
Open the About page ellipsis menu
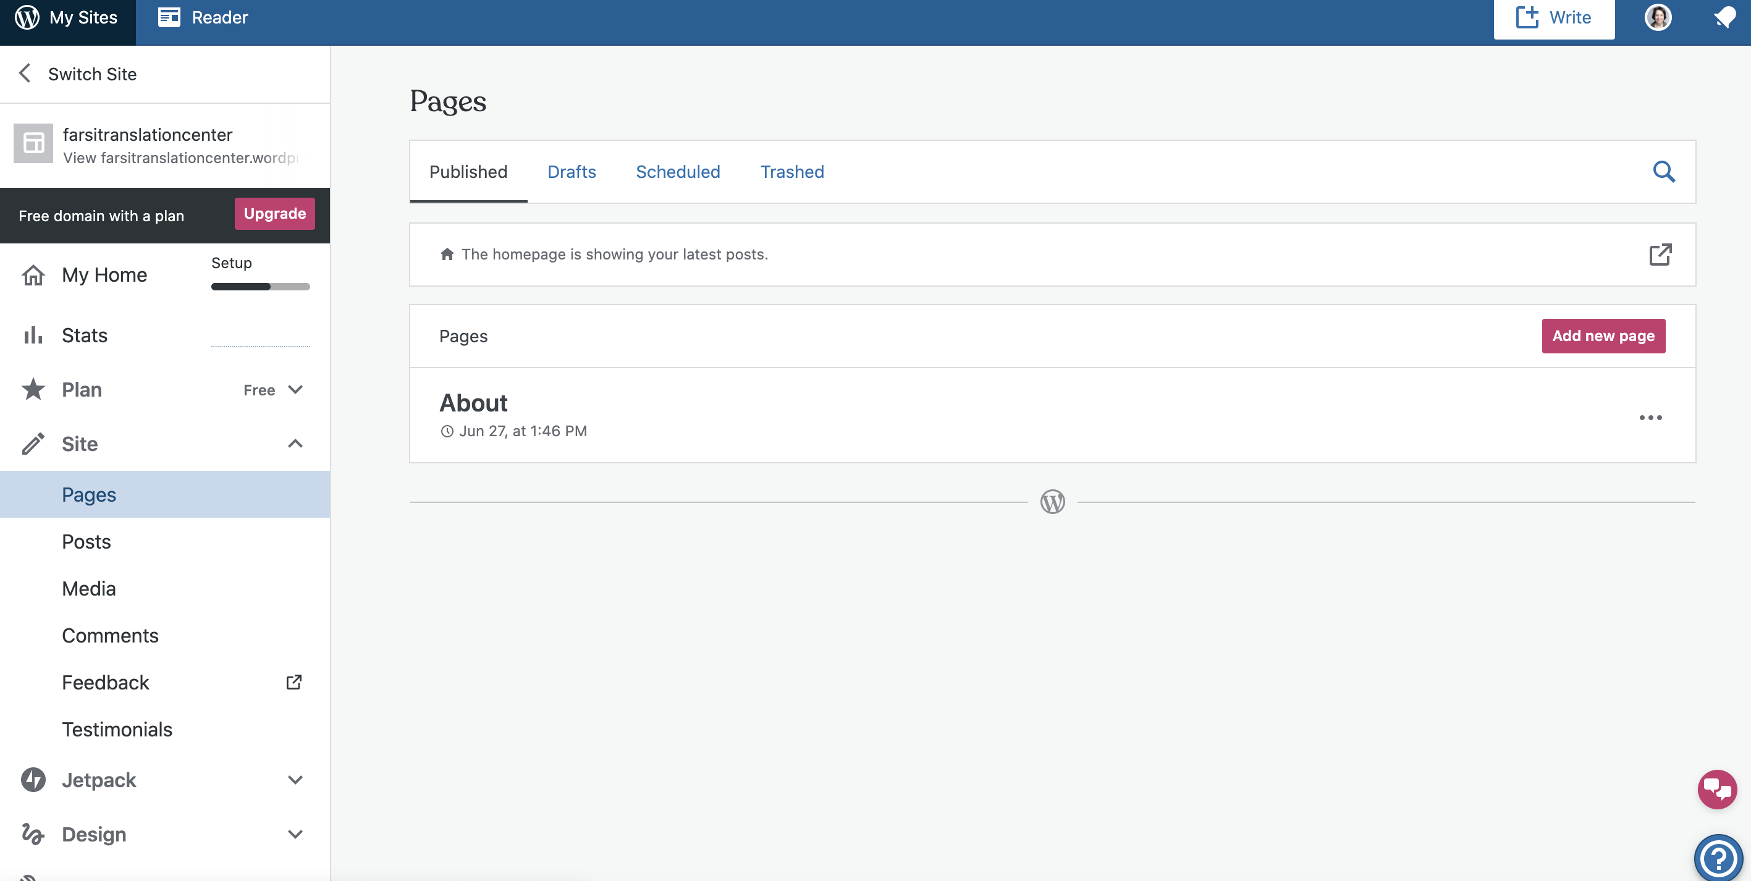pos(1650,418)
